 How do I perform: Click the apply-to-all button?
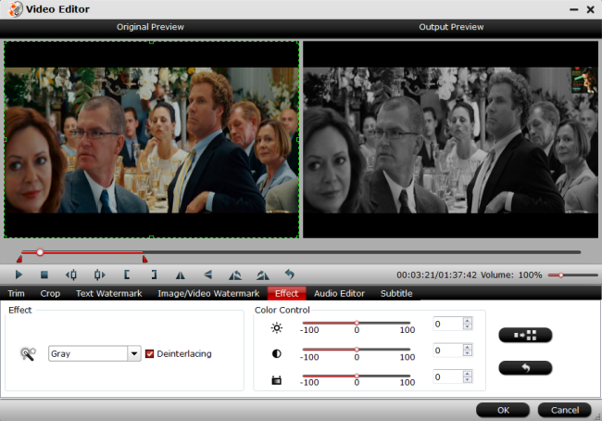(525, 335)
